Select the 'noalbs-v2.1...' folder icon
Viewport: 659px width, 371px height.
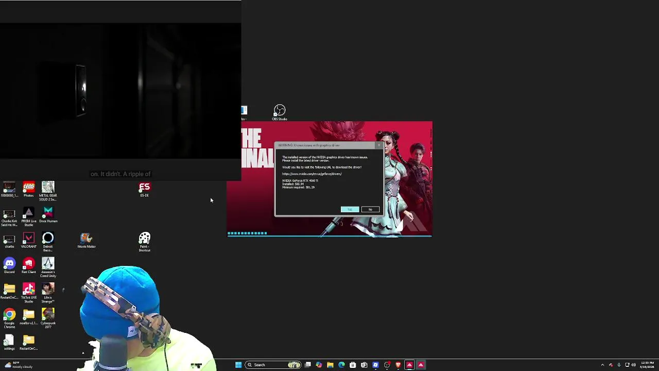click(x=28, y=317)
